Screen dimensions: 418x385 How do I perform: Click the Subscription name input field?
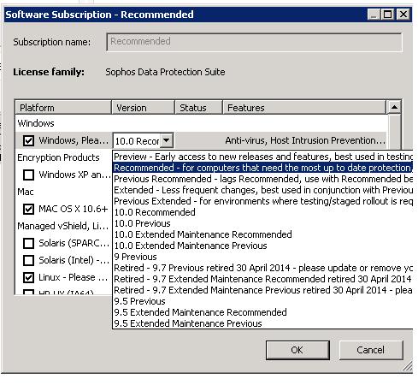(x=255, y=42)
